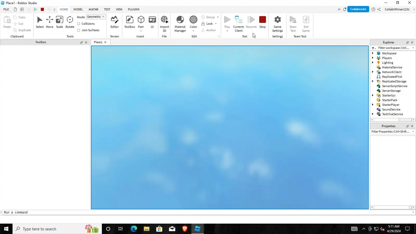Screen dimensions: 416x234
Task: Insert a new Part
Action: point(141,21)
